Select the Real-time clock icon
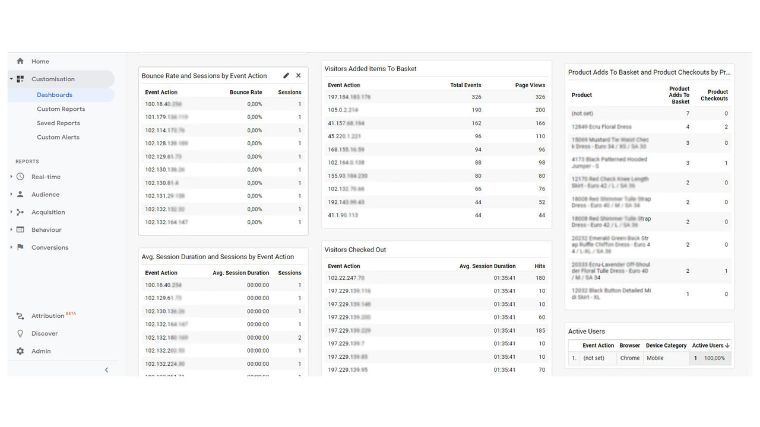 pyautogui.click(x=20, y=177)
